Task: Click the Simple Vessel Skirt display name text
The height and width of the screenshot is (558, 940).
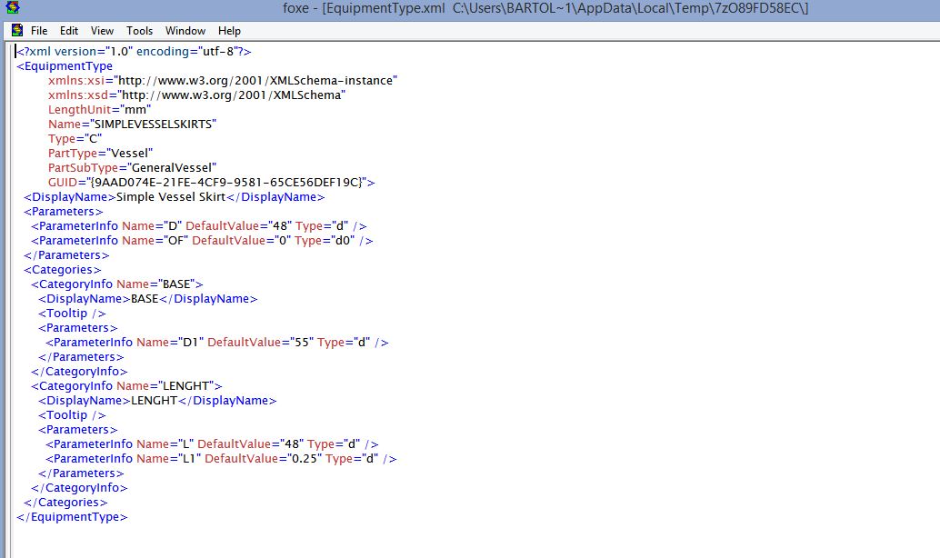Action: [x=172, y=196]
